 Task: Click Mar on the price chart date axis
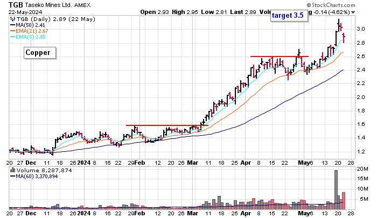(193, 163)
